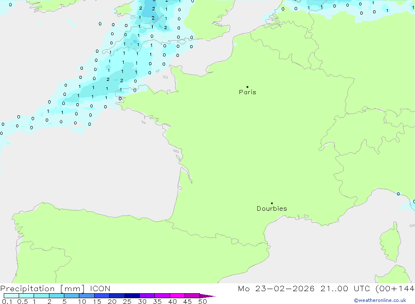Click the "30" legend scale value

(x=142, y=302)
